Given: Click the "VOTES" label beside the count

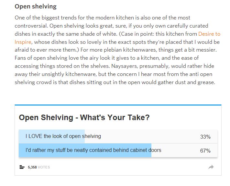Looking at the screenshot, I should point(44,167).
